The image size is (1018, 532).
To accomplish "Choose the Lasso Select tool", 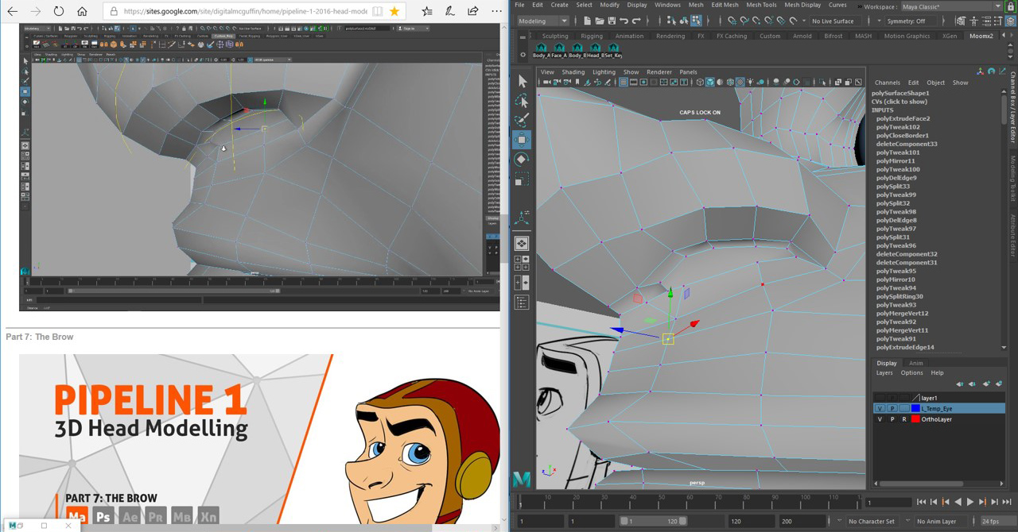I will click(522, 101).
